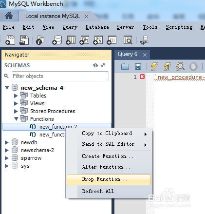Create a new view icon
The image size is (205, 214).
coord(84,40)
